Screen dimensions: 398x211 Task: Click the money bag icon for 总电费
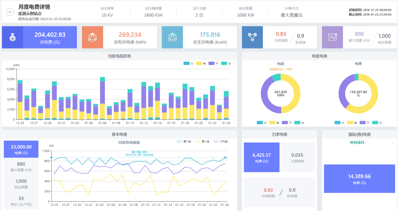point(12,37)
